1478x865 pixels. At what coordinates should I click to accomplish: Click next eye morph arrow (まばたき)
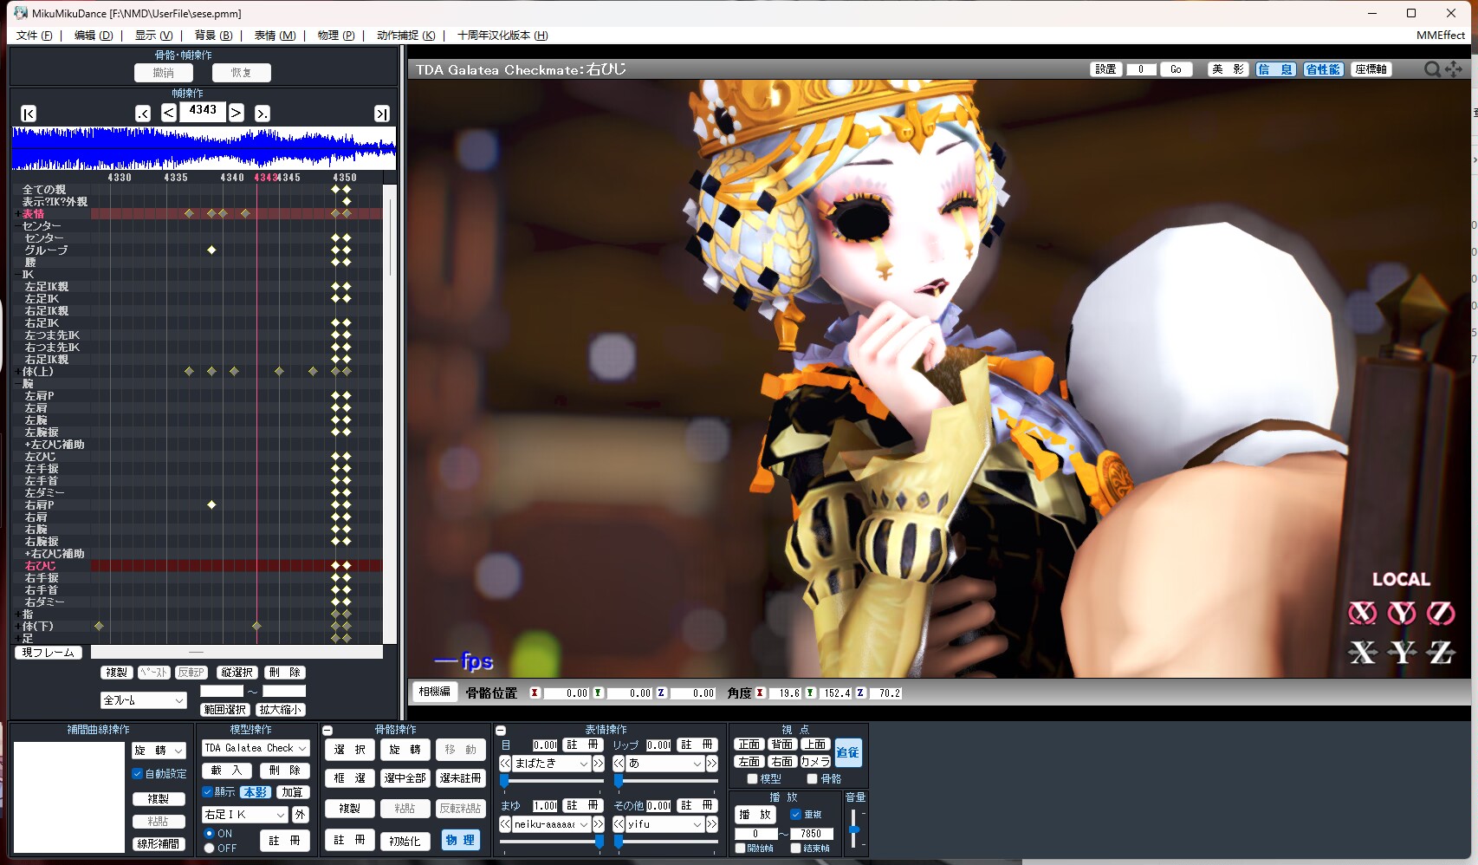point(598,764)
